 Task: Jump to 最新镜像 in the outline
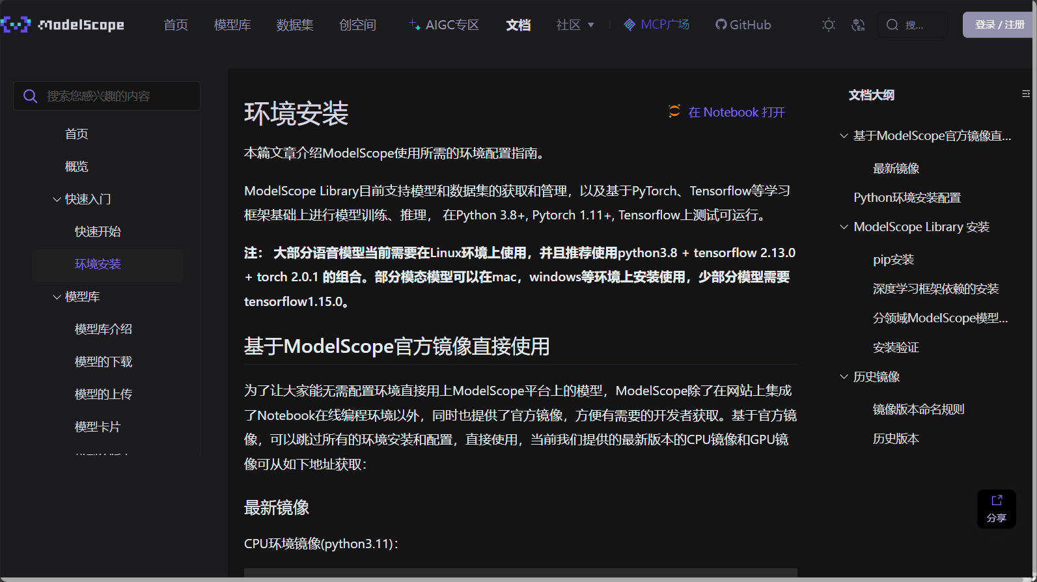[x=896, y=169]
